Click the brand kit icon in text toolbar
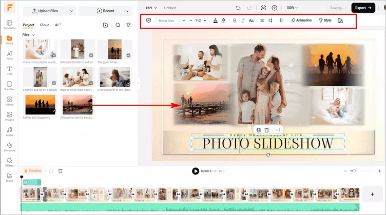The height and width of the screenshot is (215, 386). click(x=340, y=21)
